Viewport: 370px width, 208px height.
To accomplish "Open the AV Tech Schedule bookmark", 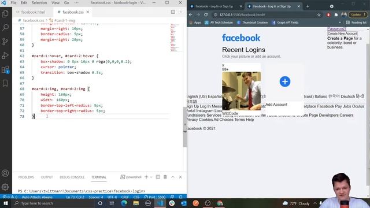I will (x=219, y=23).
